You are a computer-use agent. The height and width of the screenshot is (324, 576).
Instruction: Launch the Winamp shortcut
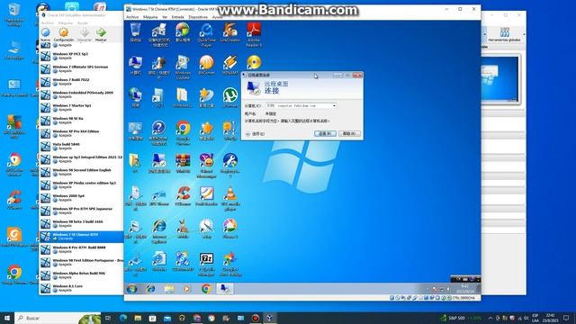[230, 65]
